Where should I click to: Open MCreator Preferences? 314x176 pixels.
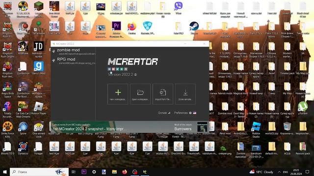click(x=183, y=113)
